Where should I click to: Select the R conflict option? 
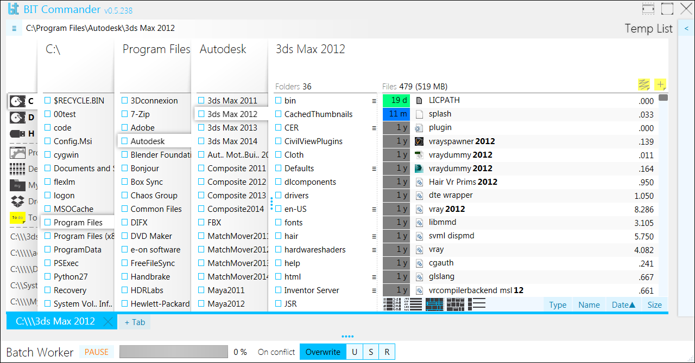pyautogui.click(x=387, y=352)
